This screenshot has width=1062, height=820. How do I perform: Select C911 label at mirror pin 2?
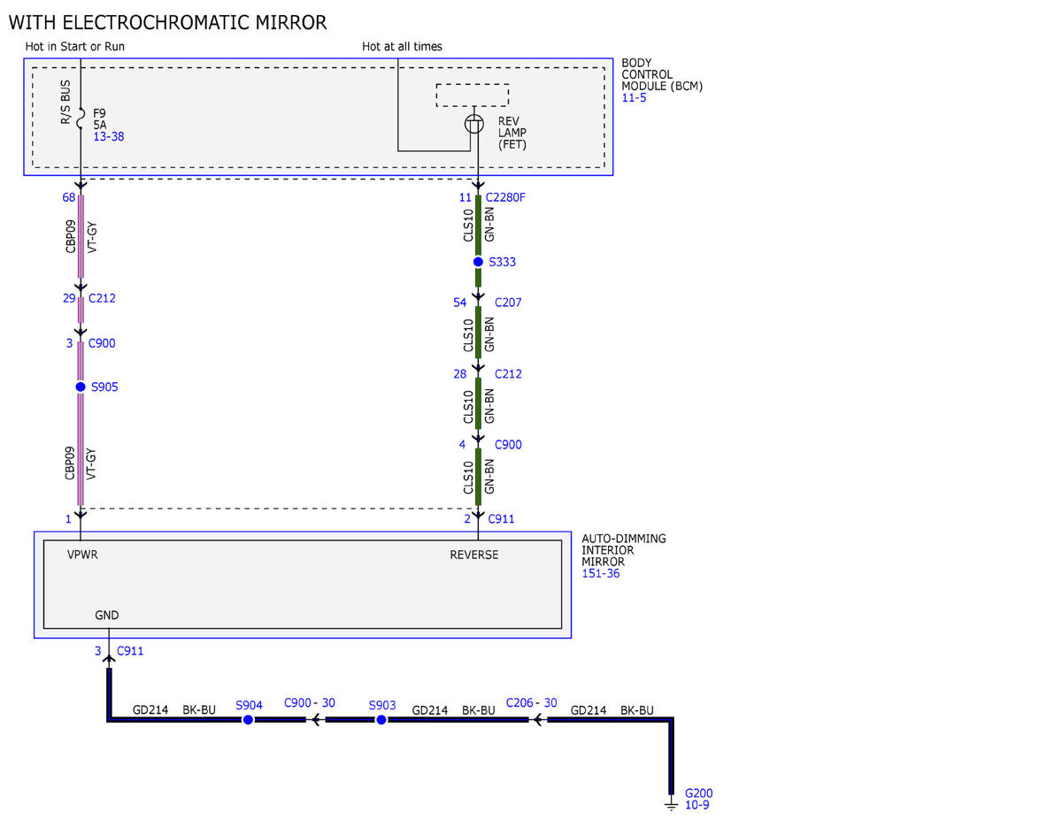(x=501, y=519)
